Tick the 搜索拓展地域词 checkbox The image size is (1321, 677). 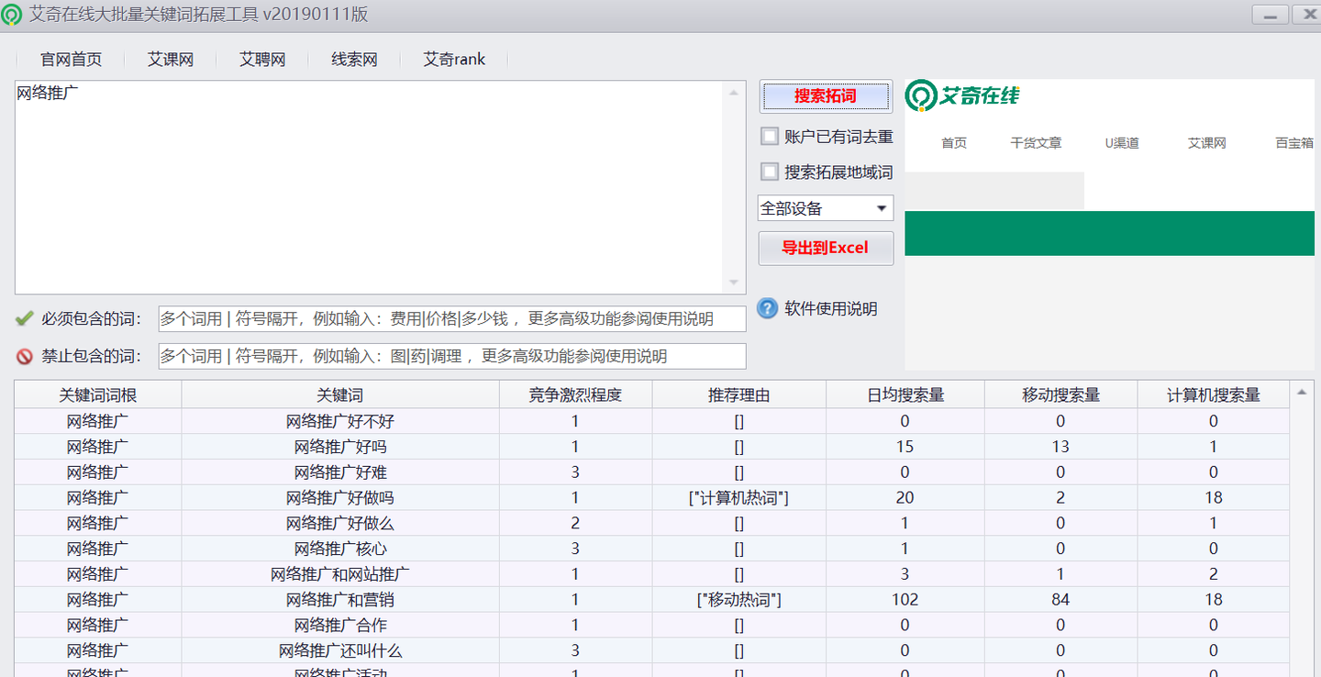coord(770,172)
